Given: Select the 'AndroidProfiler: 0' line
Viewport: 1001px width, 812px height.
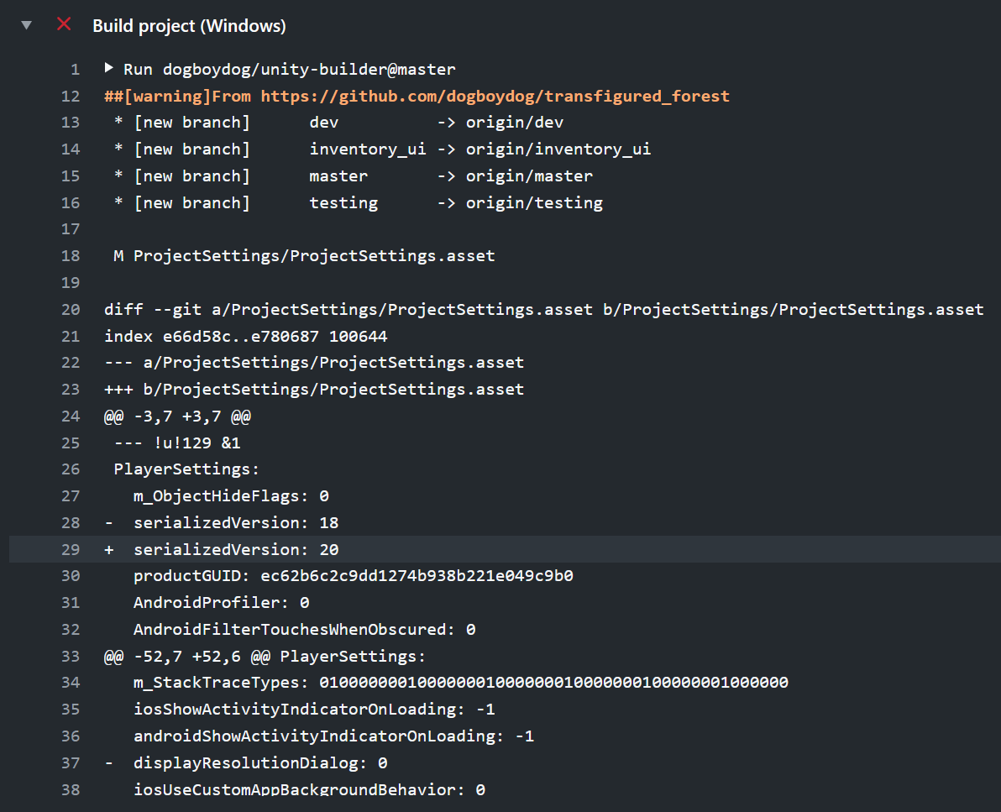Looking at the screenshot, I should tap(222, 603).
